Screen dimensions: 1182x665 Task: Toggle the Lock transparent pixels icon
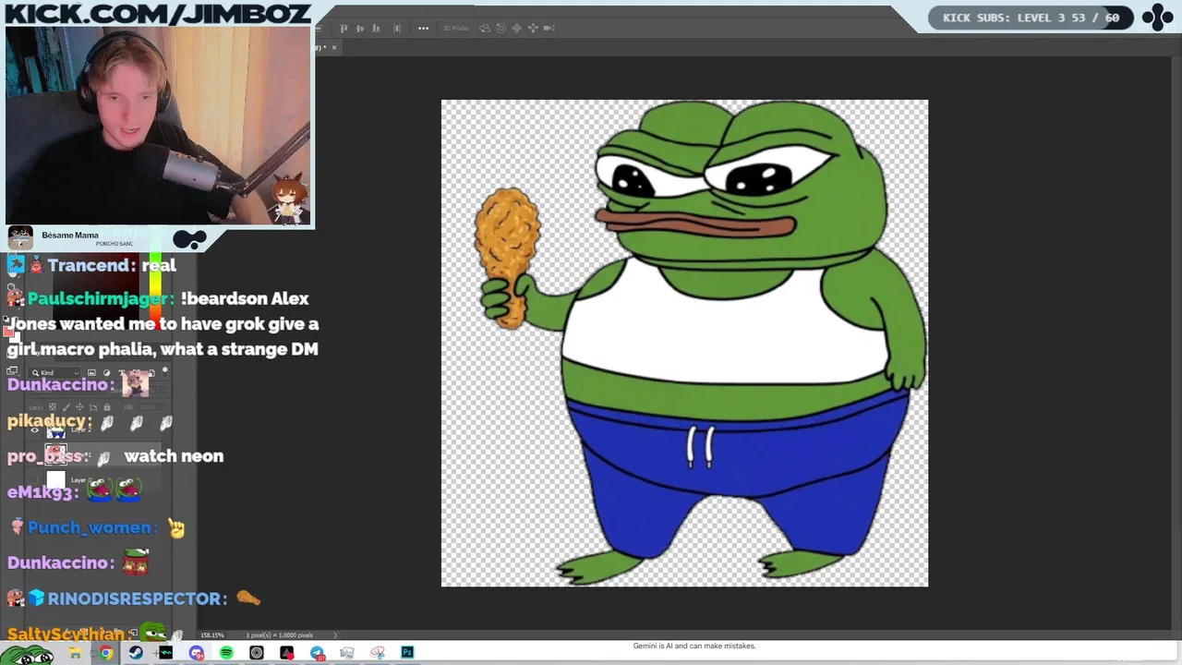pos(53,406)
